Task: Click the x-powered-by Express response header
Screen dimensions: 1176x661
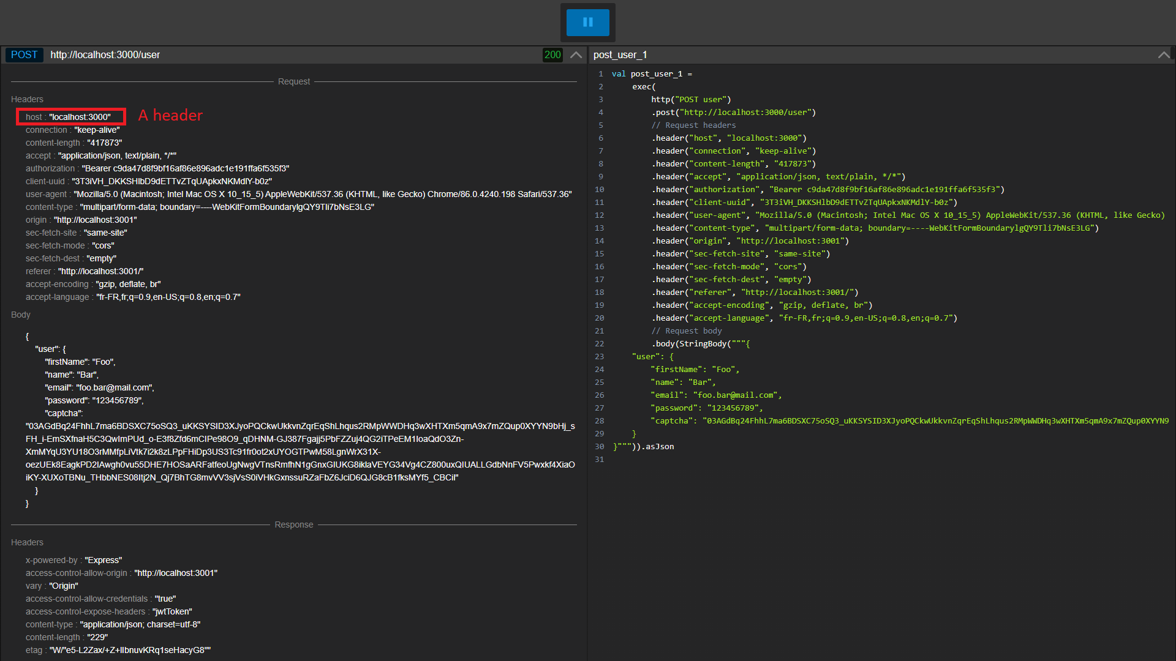Action: 73,560
